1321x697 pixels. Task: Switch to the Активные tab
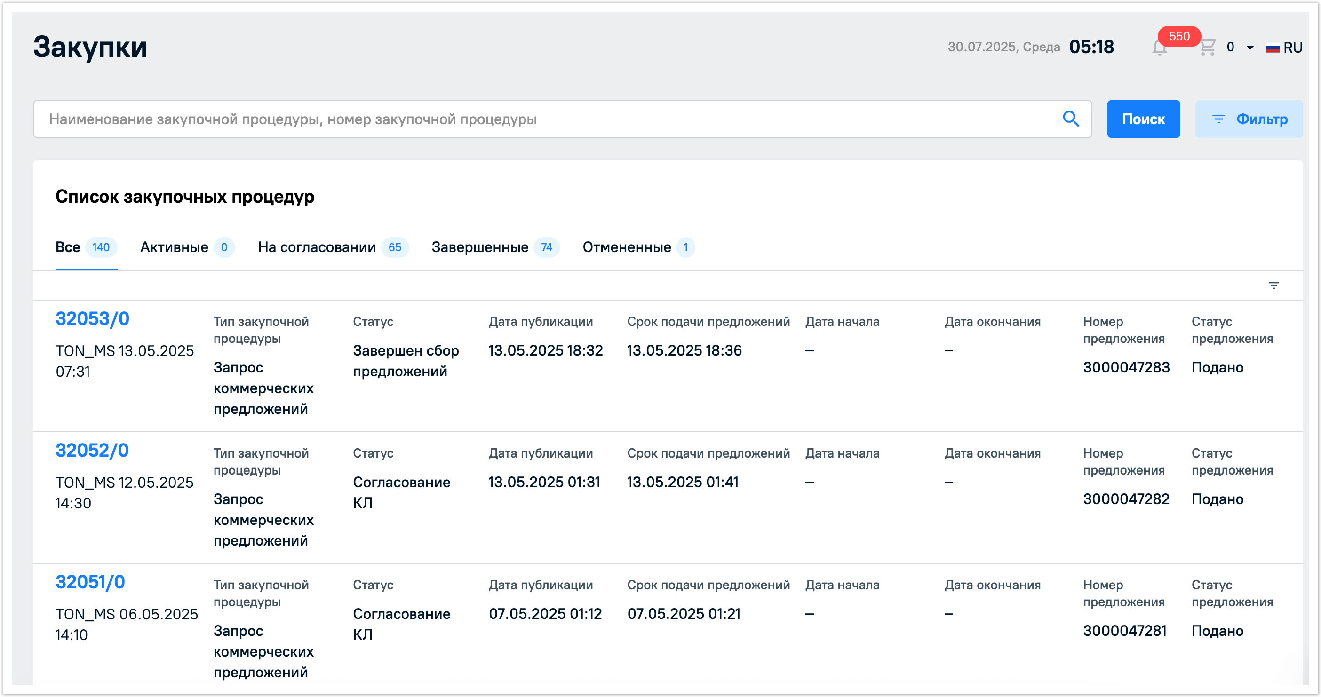tap(175, 247)
